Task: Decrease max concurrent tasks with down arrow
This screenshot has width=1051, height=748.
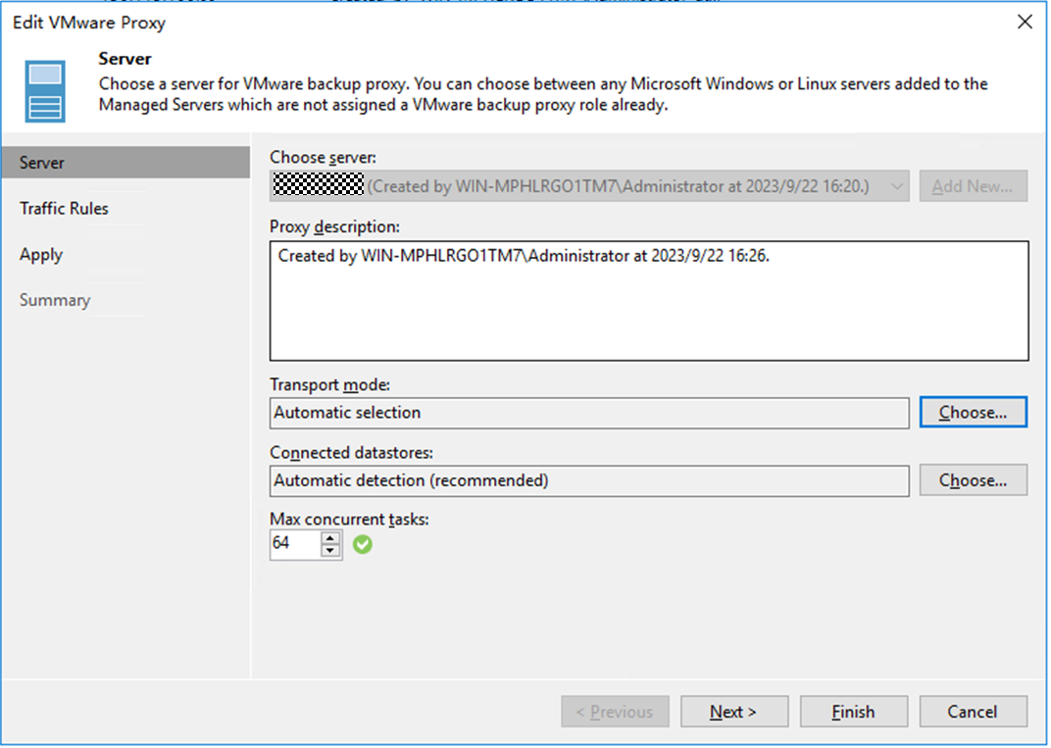Action: point(331,551)
